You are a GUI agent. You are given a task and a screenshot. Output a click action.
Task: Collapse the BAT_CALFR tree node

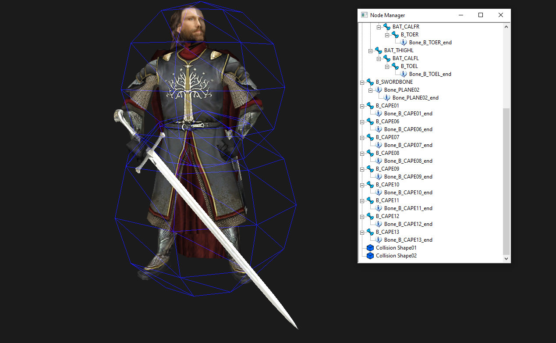tap(379, 27)
